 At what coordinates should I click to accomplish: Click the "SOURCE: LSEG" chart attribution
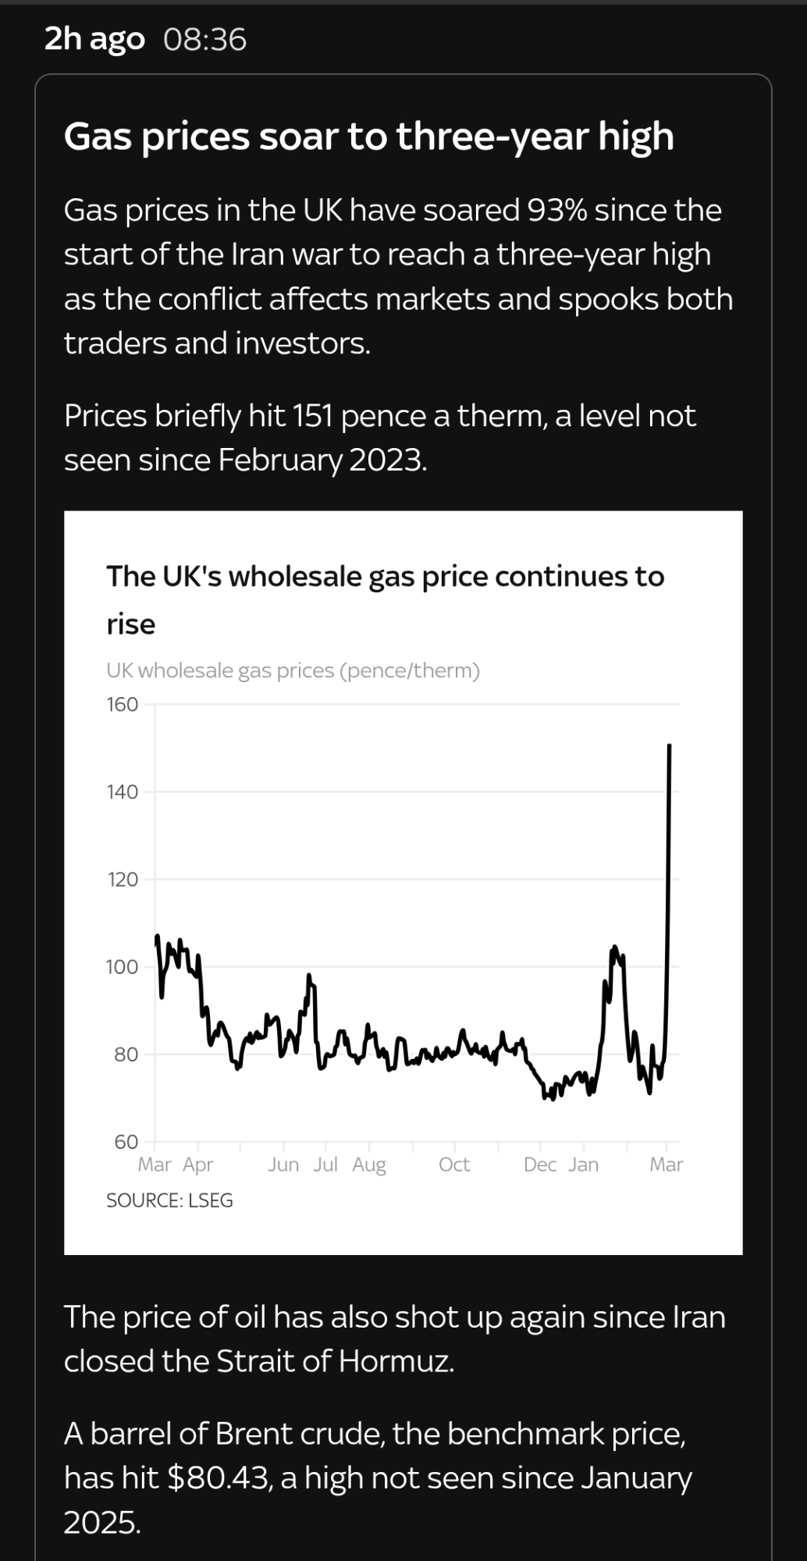tap(169, 1200)
